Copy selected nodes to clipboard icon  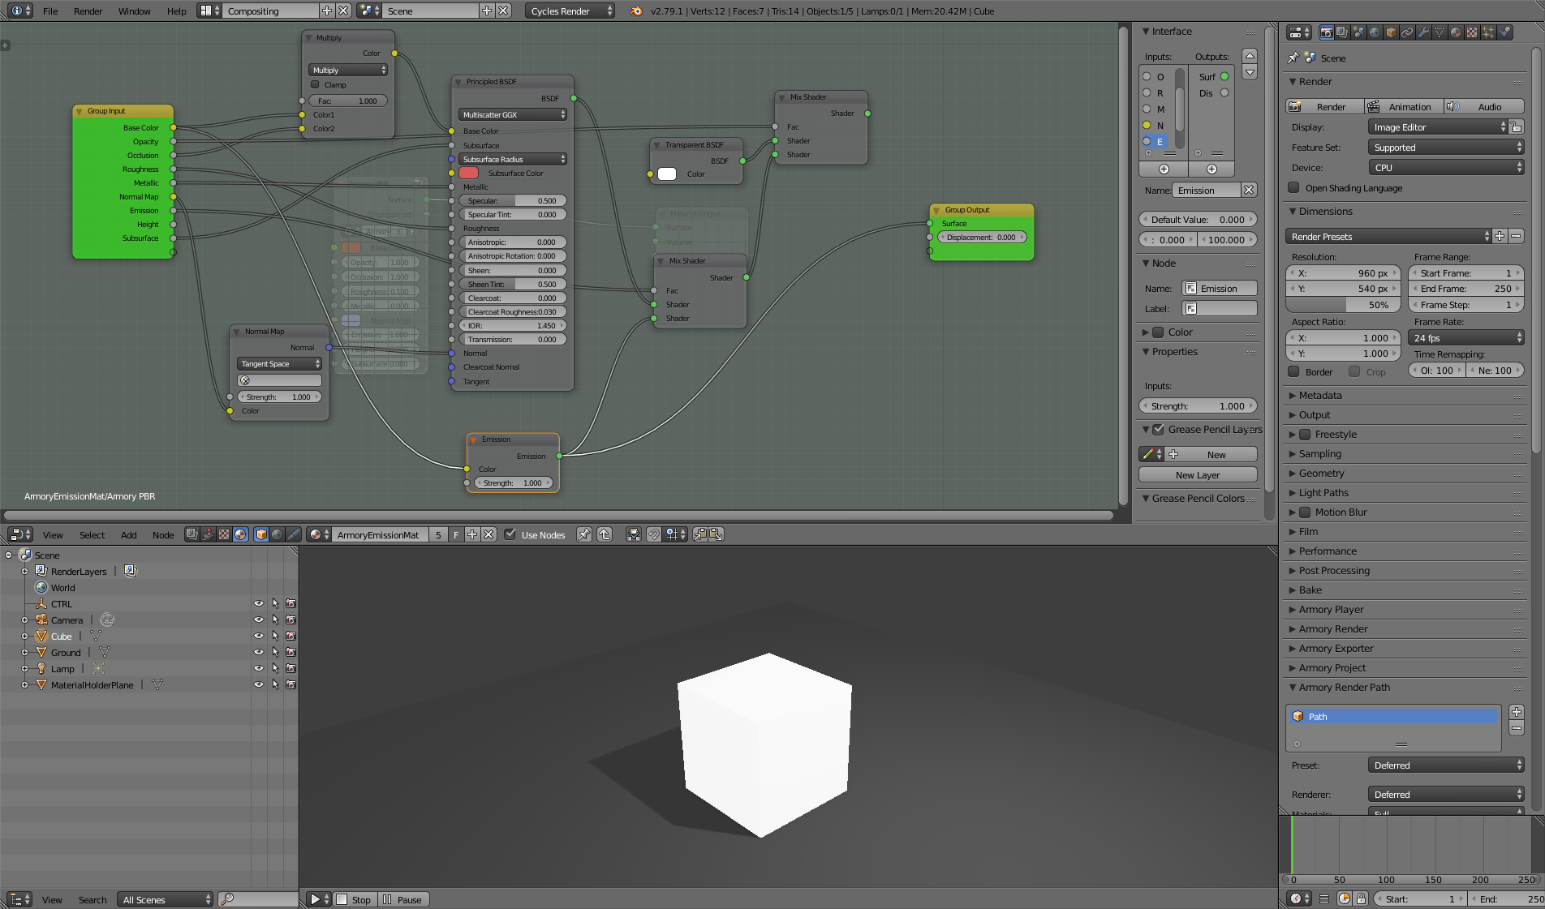point(700,534)
